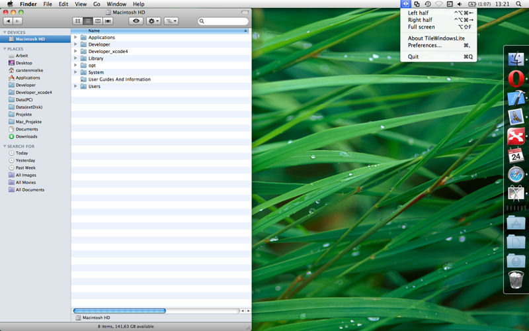
Task: Open TileWindowsLite Preferences
Action: pos(438,45)
